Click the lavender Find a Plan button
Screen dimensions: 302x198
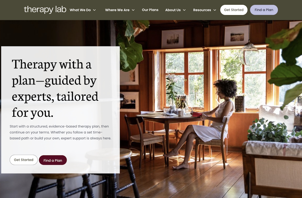pyautogui.click(x=264, y=10)
